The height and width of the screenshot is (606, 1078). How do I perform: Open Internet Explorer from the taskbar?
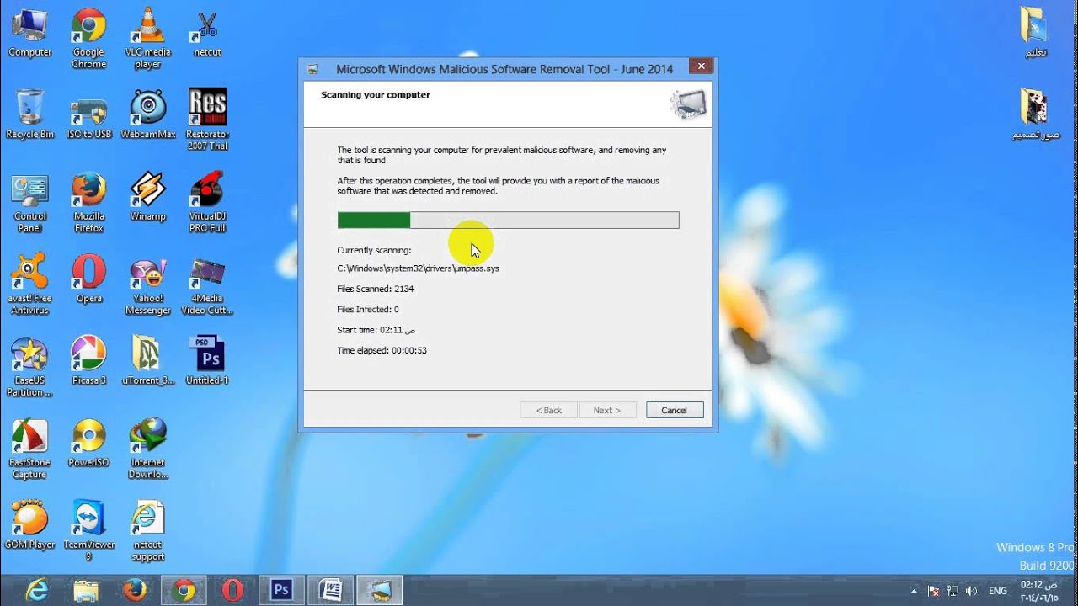point(36,590)
